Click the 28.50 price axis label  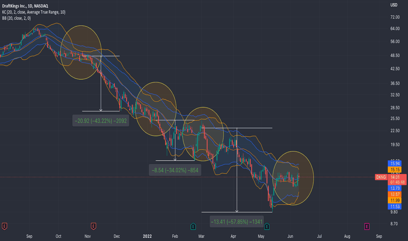tap(395, 108)
